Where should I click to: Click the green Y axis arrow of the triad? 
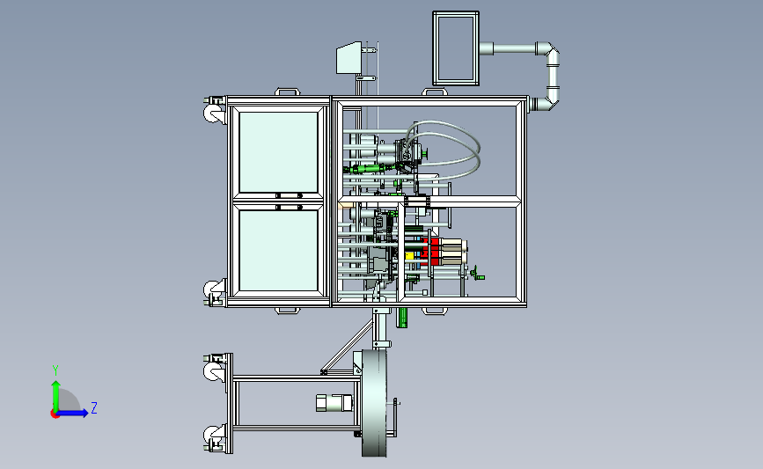click(x=55, y=397)
